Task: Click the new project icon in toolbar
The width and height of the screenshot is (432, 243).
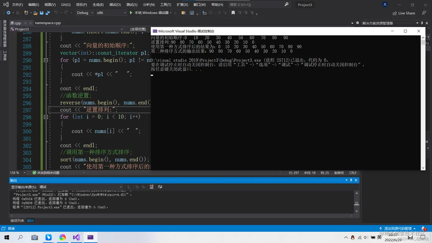Action: pyautogui.click(x=26, y=13)
